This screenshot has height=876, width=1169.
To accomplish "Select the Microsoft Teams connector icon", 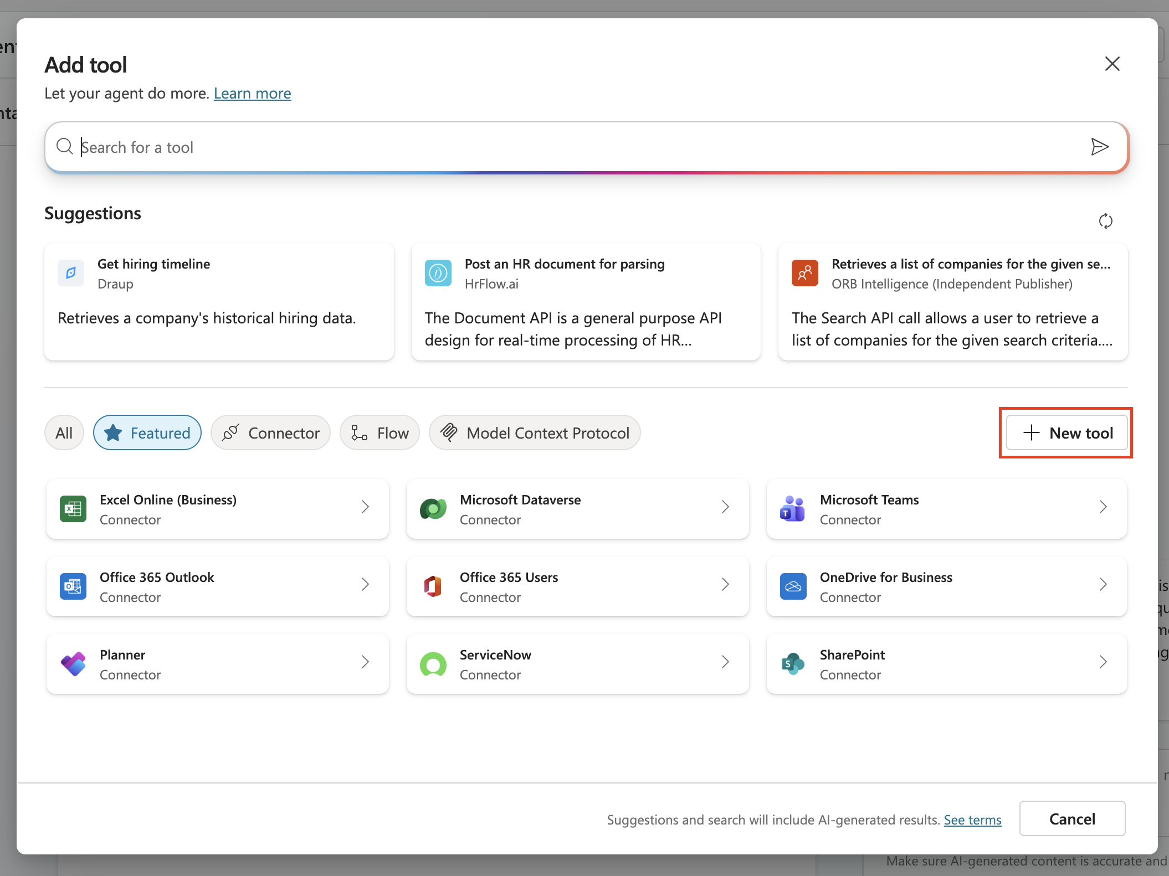I will click(x=792, y=508).
